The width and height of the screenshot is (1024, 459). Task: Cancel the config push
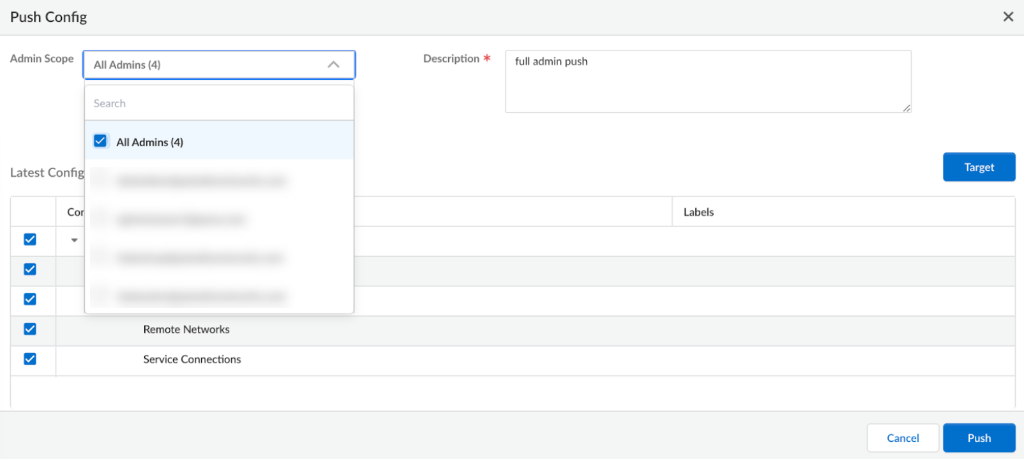pyautogui.click(x=903, y=438)
